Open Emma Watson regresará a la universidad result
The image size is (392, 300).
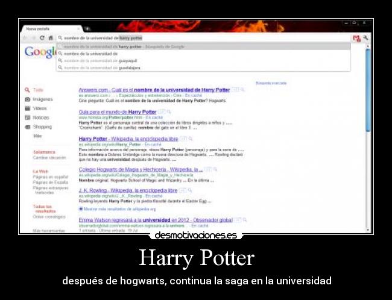point(156,220)
